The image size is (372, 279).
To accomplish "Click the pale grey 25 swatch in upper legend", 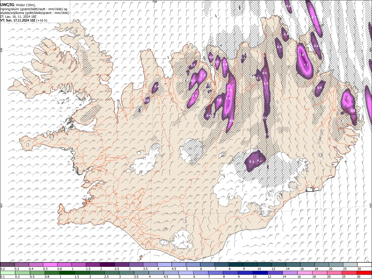I will coord(350,265).
